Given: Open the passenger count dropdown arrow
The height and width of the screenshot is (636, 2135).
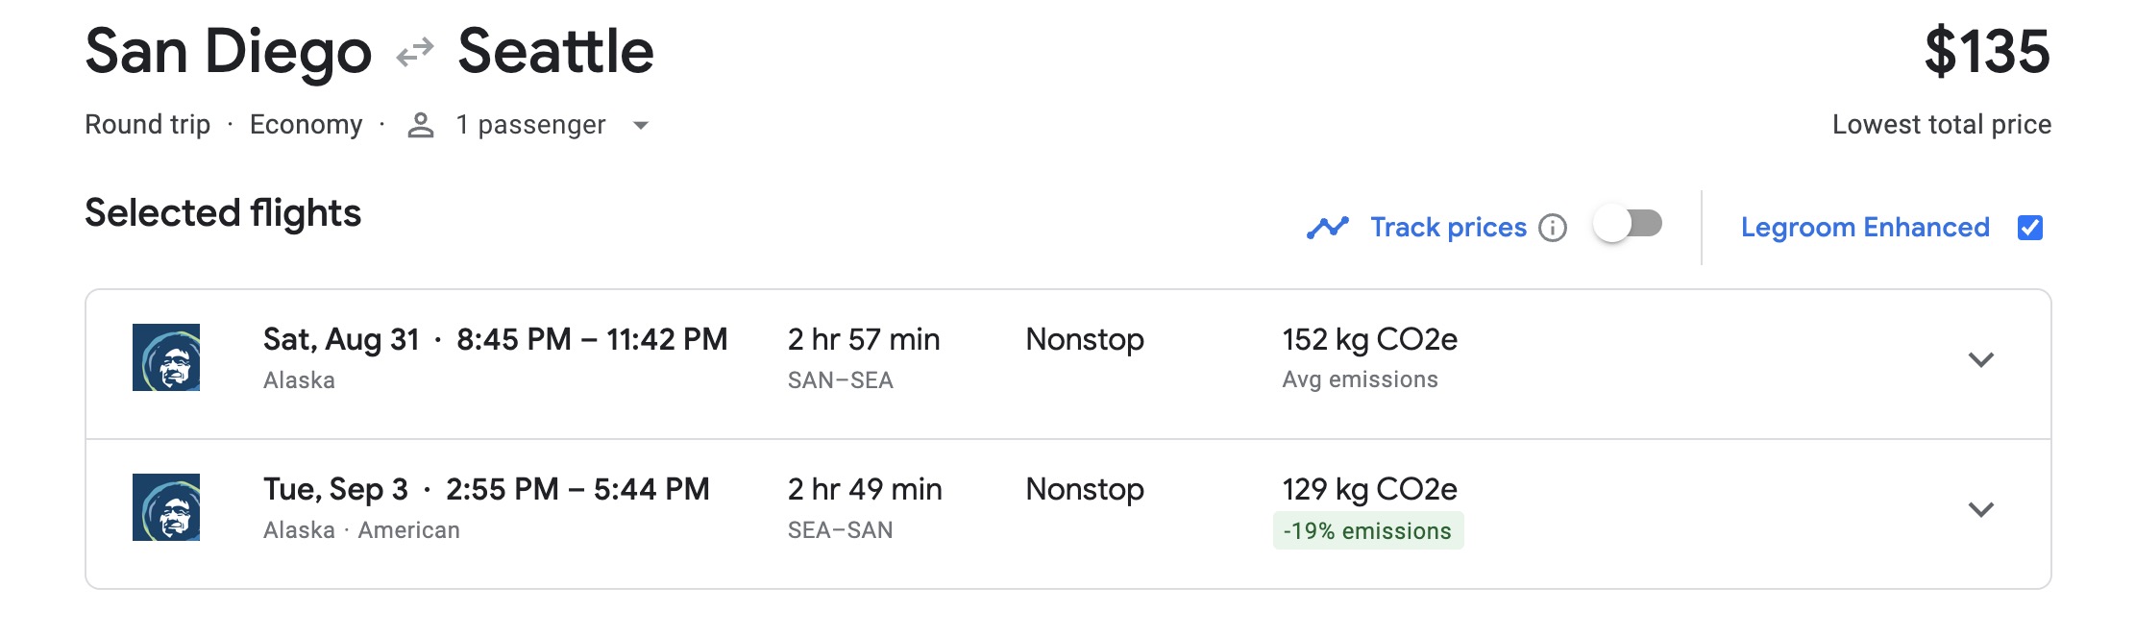Looking at the screenshot, I should pyautogui.click(x=641, y=125).
